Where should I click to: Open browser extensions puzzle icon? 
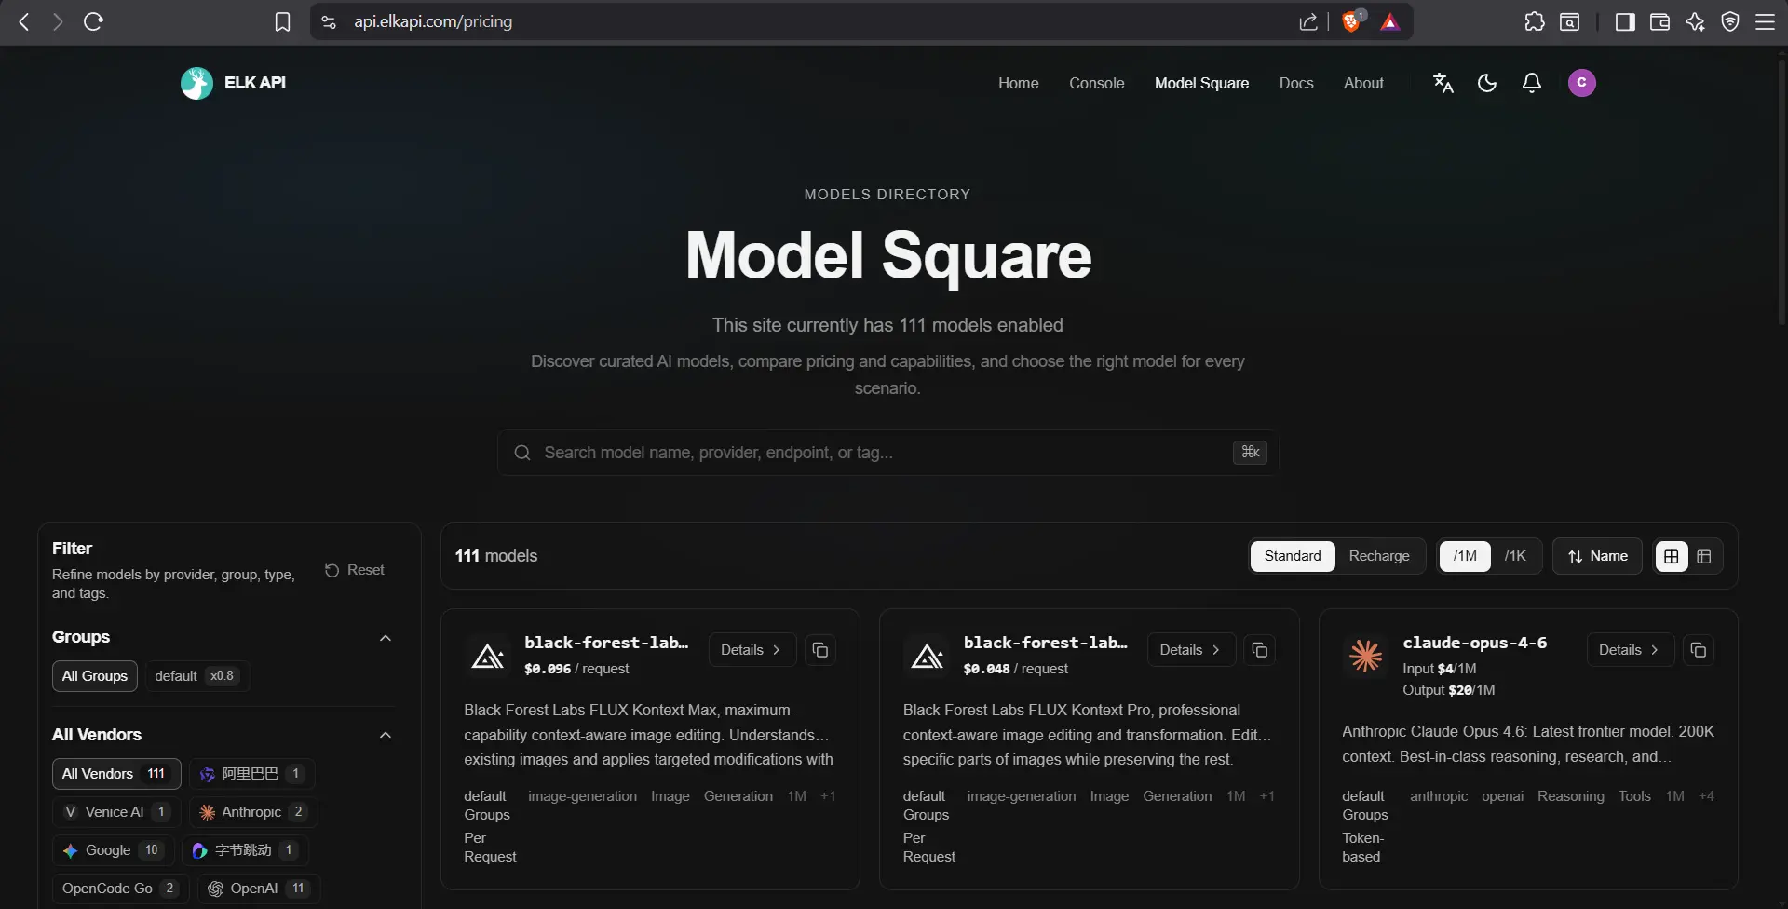1534,21
